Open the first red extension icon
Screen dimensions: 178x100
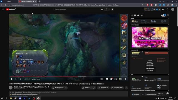coord(147,5)
